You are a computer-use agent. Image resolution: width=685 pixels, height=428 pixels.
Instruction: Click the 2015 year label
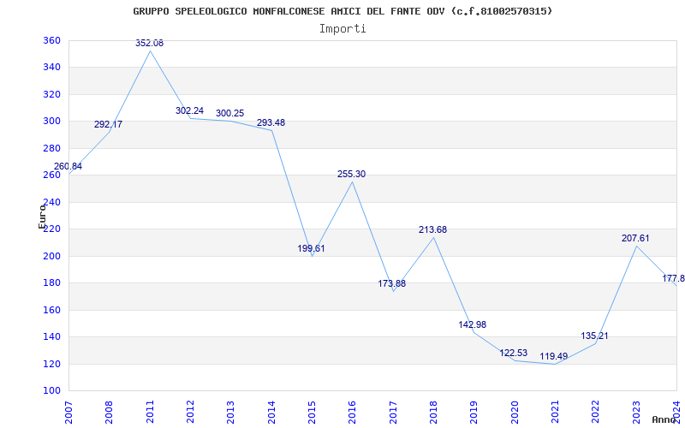click(312, 412)
